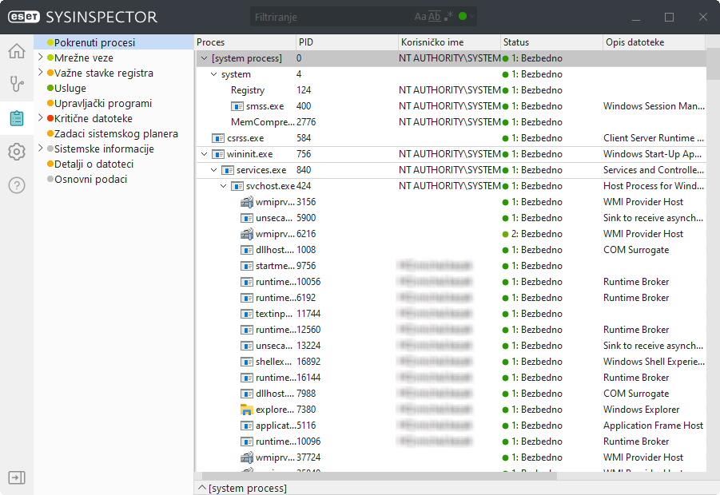Image resolution: width=720 pixels, height=495 pixels.
Task: Open Settings via the gear icon
Action: (x=16, y=151)
